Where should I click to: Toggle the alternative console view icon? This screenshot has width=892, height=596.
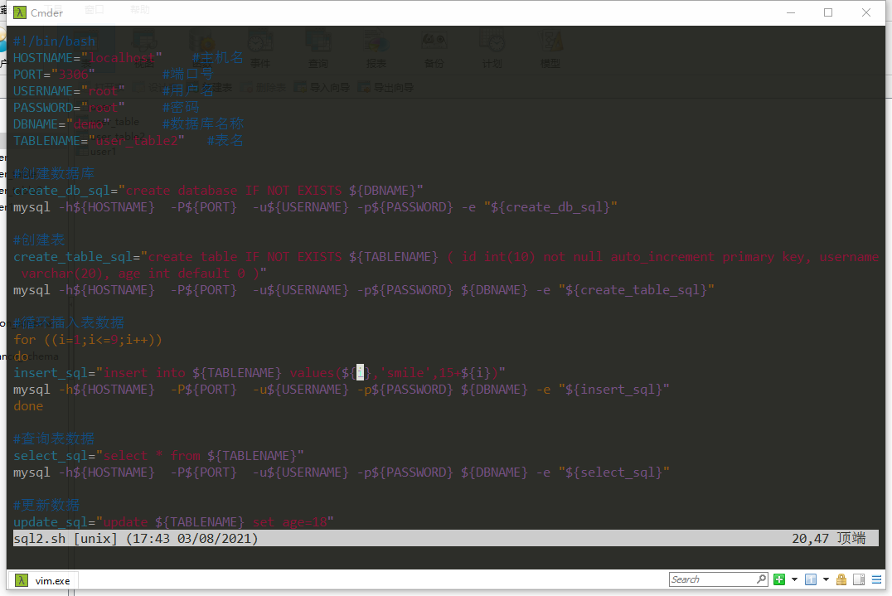859,579
